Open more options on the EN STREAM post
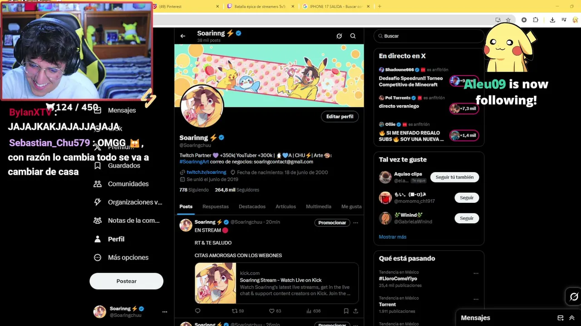This screenshot has width=581, height=326. 355,222
